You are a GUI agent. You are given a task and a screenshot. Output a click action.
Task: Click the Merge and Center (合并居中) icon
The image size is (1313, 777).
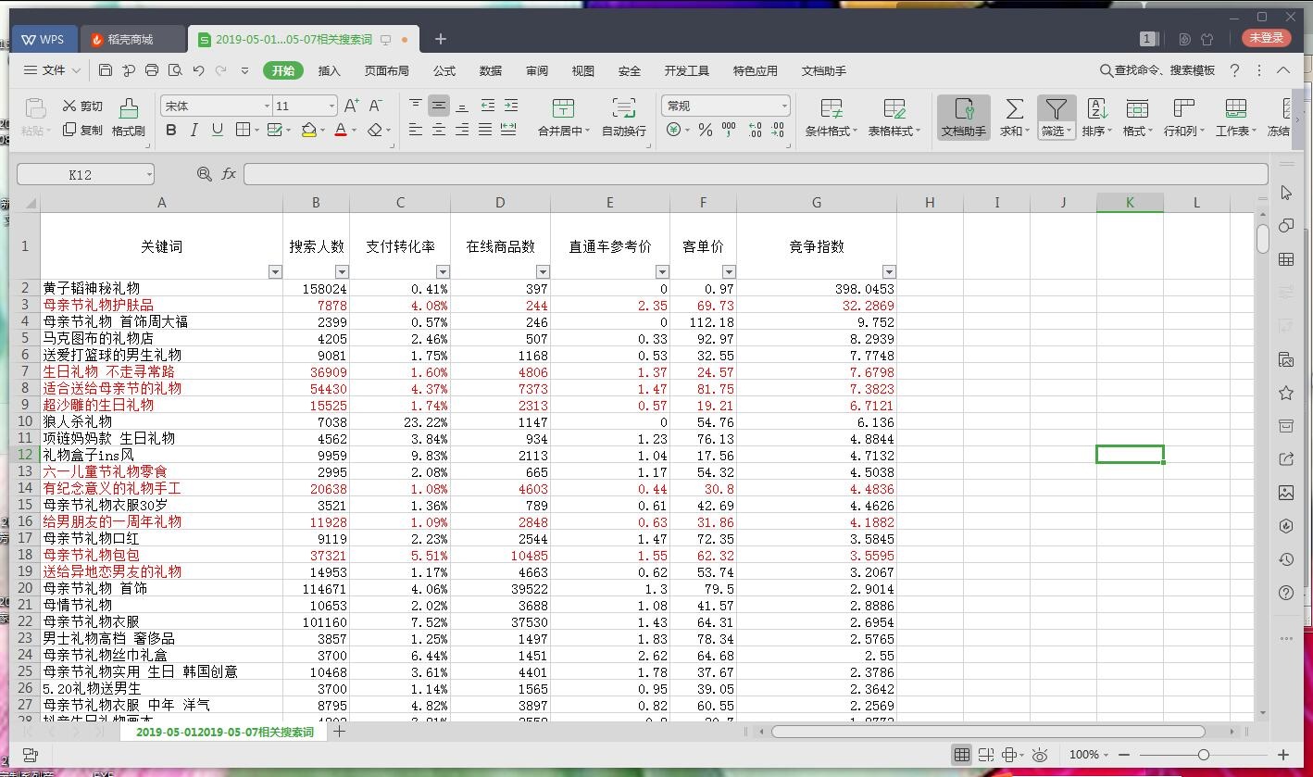point(563,107)
